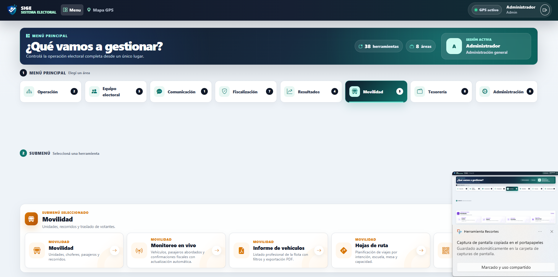558x277 pixels.
Task: Click the 8 áreas pill
Action: pyautogui.click(x=421, y=46)
